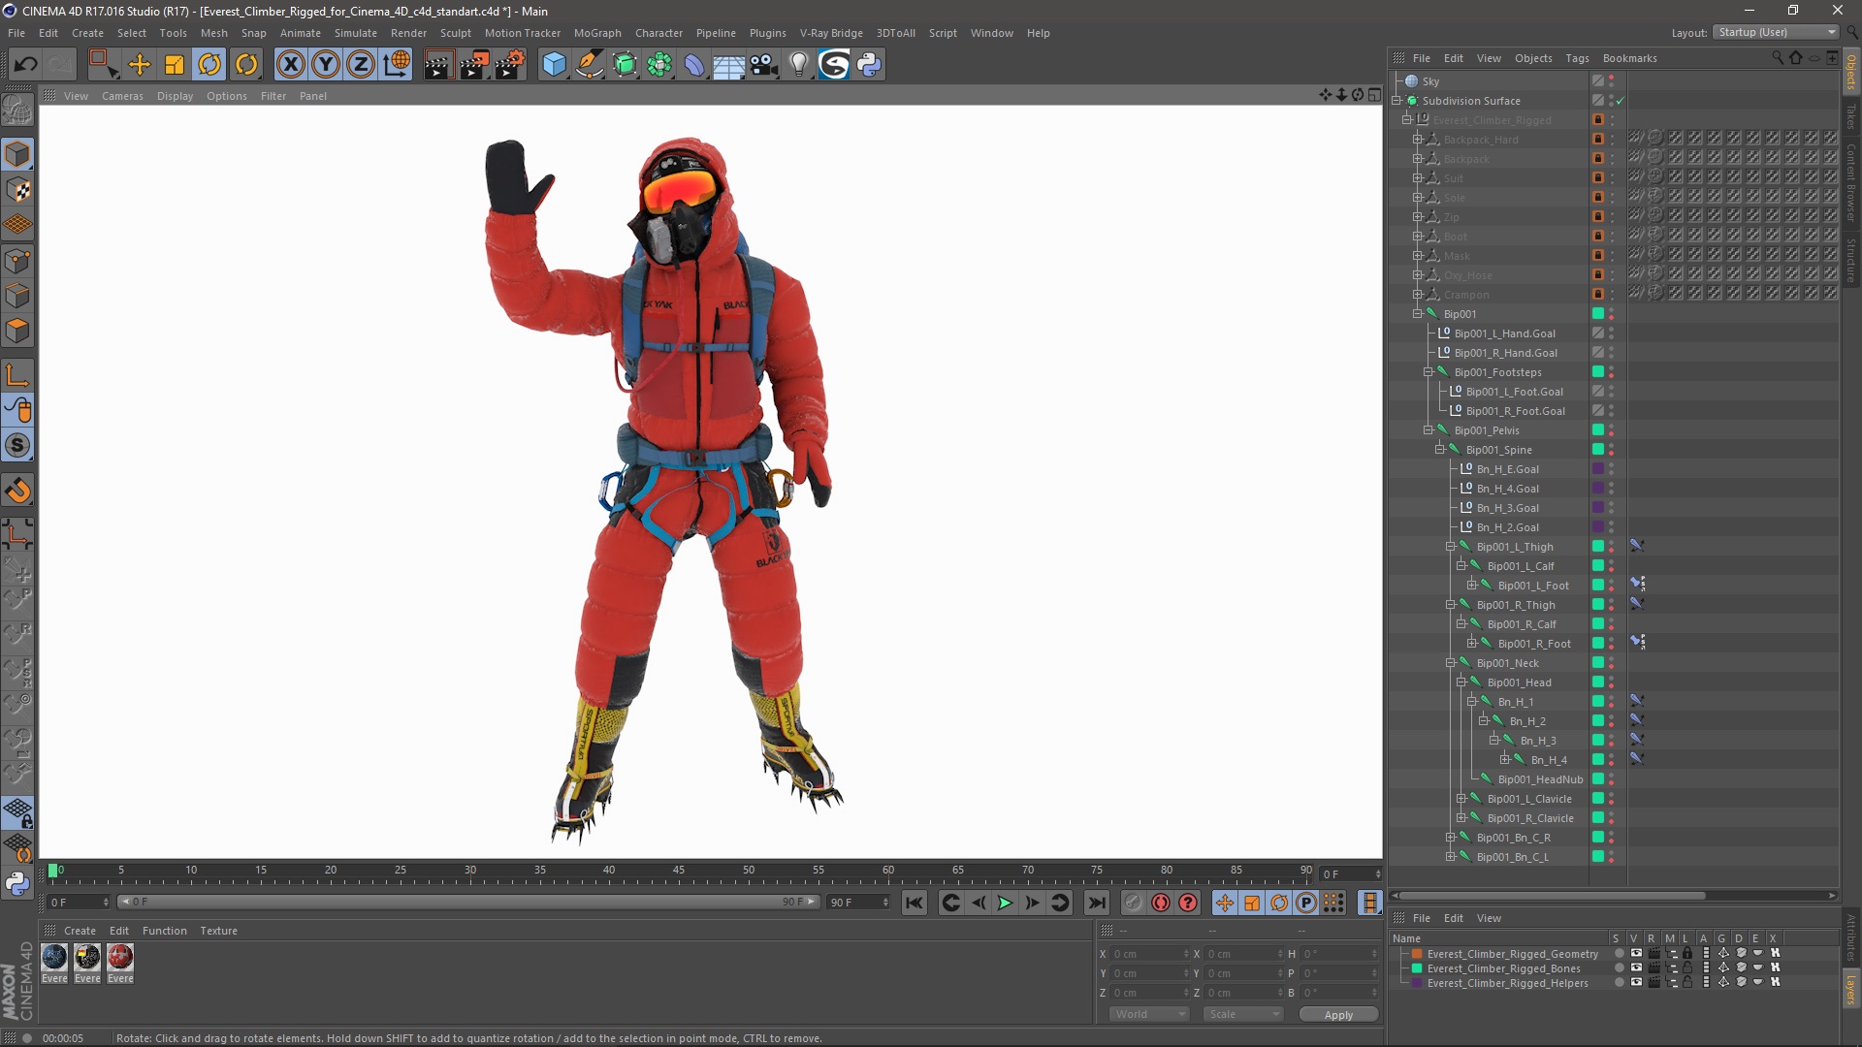
Task: Add a Light object
Action: coord(798,65)
